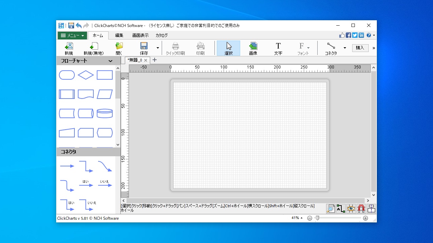
Task: Click the 開く (open) folder icon
Action: 119,48
